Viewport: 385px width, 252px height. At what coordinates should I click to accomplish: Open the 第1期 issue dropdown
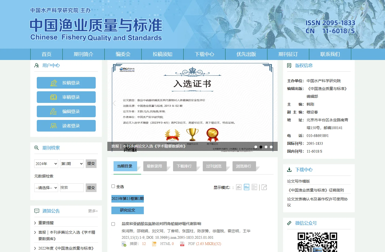(72, 164)
